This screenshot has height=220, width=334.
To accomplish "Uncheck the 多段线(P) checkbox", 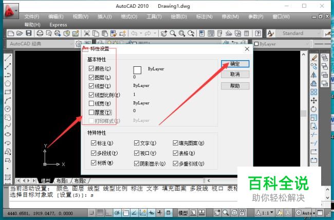I will (x=94, y=153).
